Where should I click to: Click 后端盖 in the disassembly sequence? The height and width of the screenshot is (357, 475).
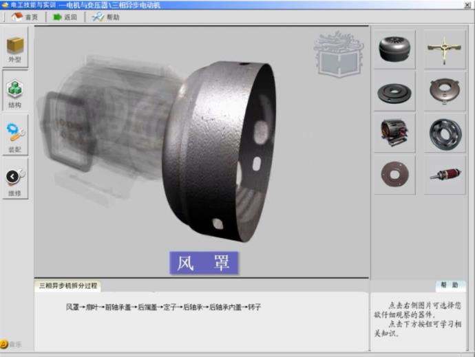pyautogui.click(x=147, y=307)
